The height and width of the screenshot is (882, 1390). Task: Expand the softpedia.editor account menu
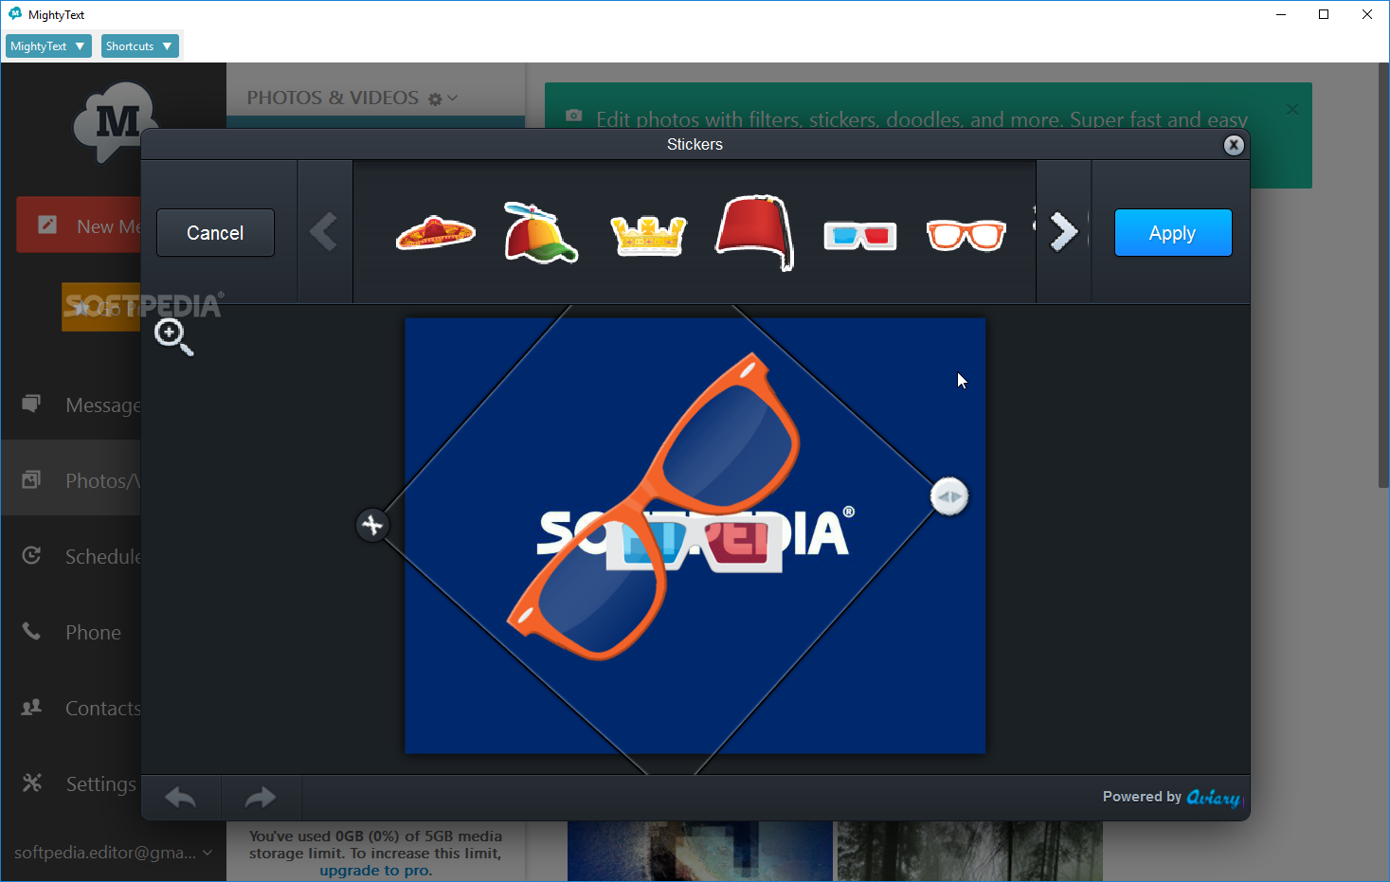113,853
